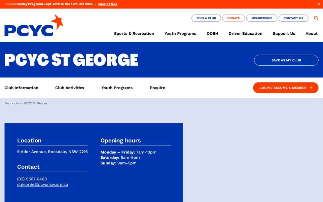323x202 pixels.
Task: Switch to the Club Activities tab
Action: tap(70, 88)
